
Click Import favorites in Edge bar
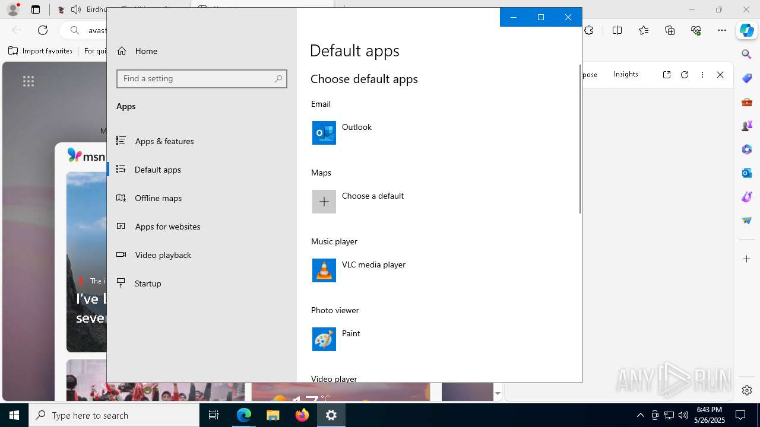tap(40, 51)
